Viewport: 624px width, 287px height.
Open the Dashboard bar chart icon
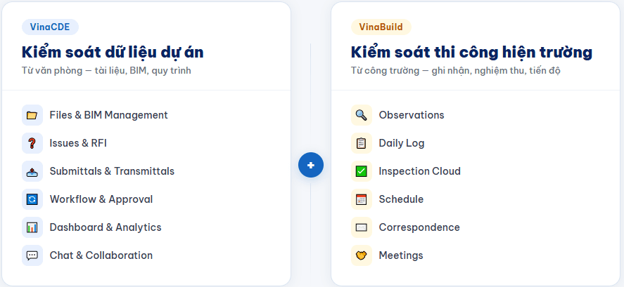[x=32, y=227]
